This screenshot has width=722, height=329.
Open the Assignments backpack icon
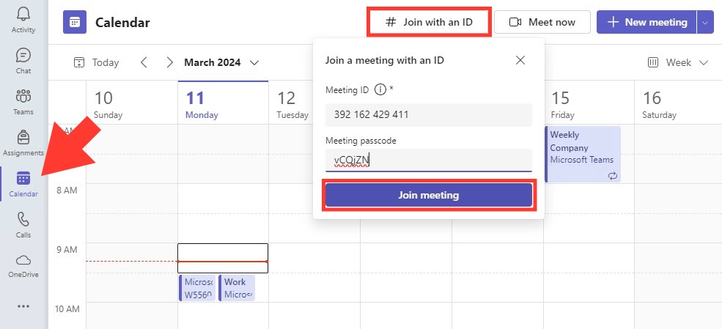[x=23, y=137]
